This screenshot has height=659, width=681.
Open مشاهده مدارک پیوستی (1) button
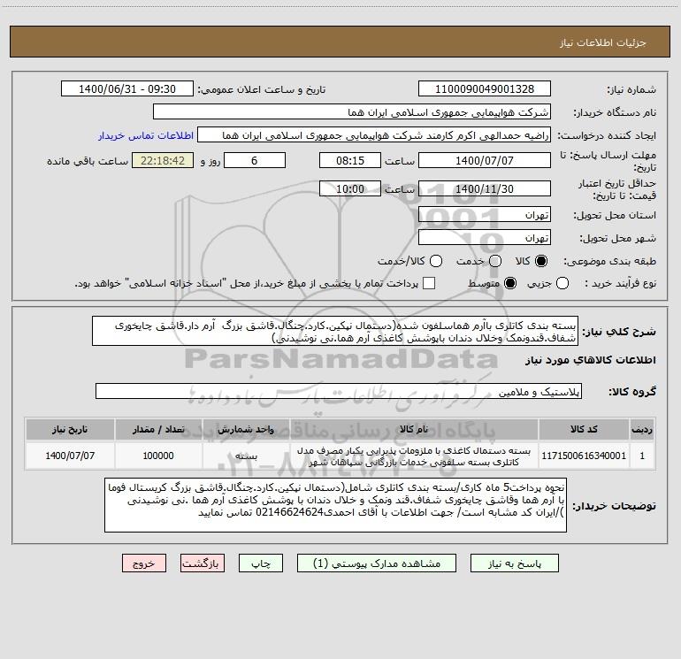[377, 563]
